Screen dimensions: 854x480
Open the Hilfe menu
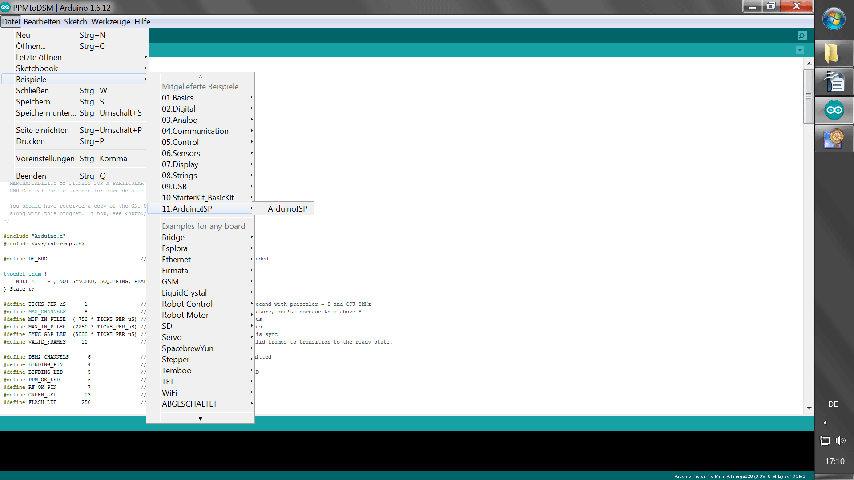[142, 22]
